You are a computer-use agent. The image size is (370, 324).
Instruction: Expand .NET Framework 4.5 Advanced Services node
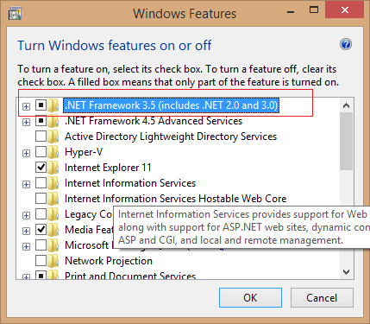tap(26, 122)
